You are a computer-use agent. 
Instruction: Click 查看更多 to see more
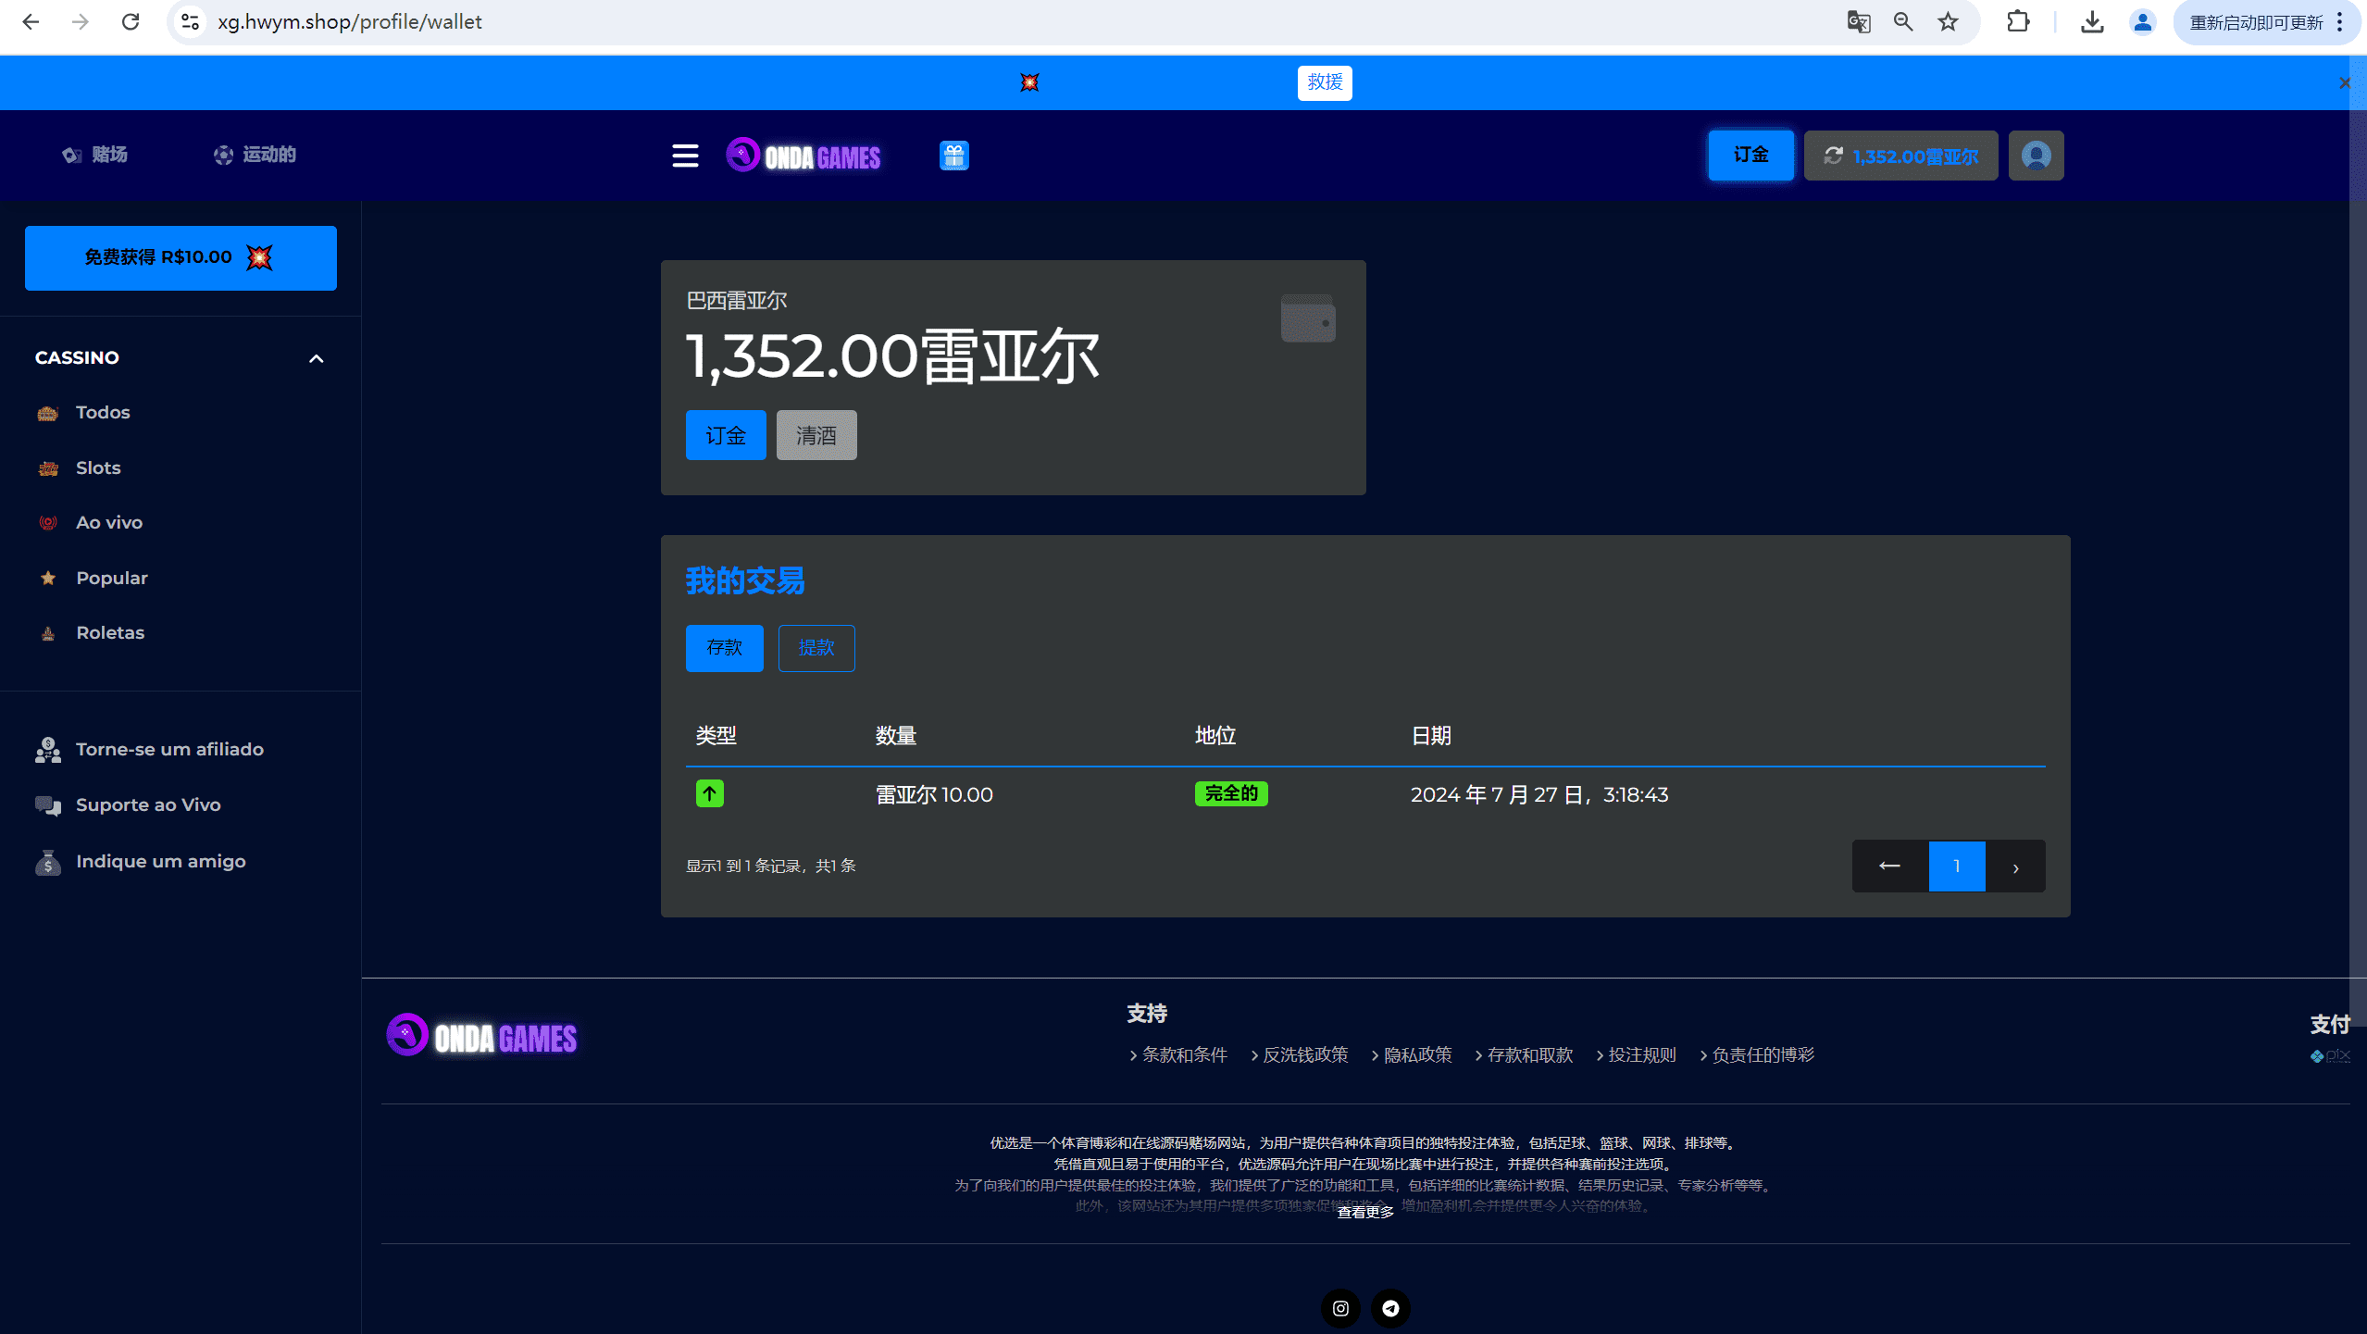[1364, 1212]
